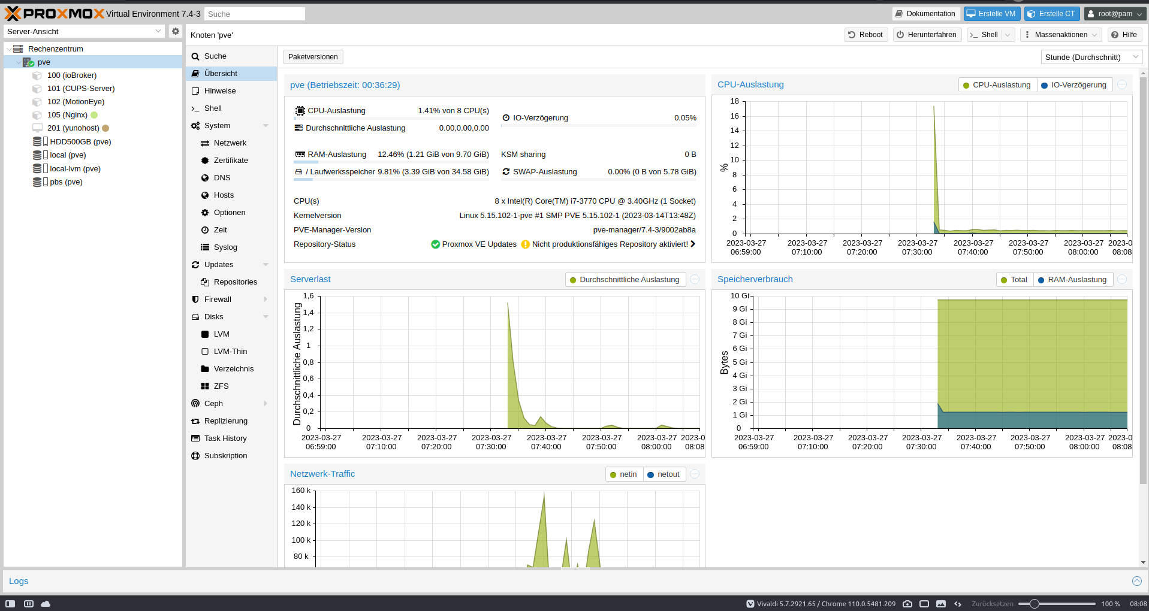Viewport: 1149px width, 611px height.
Task: Open Hinweise notes page
Action: pos(231,91)
